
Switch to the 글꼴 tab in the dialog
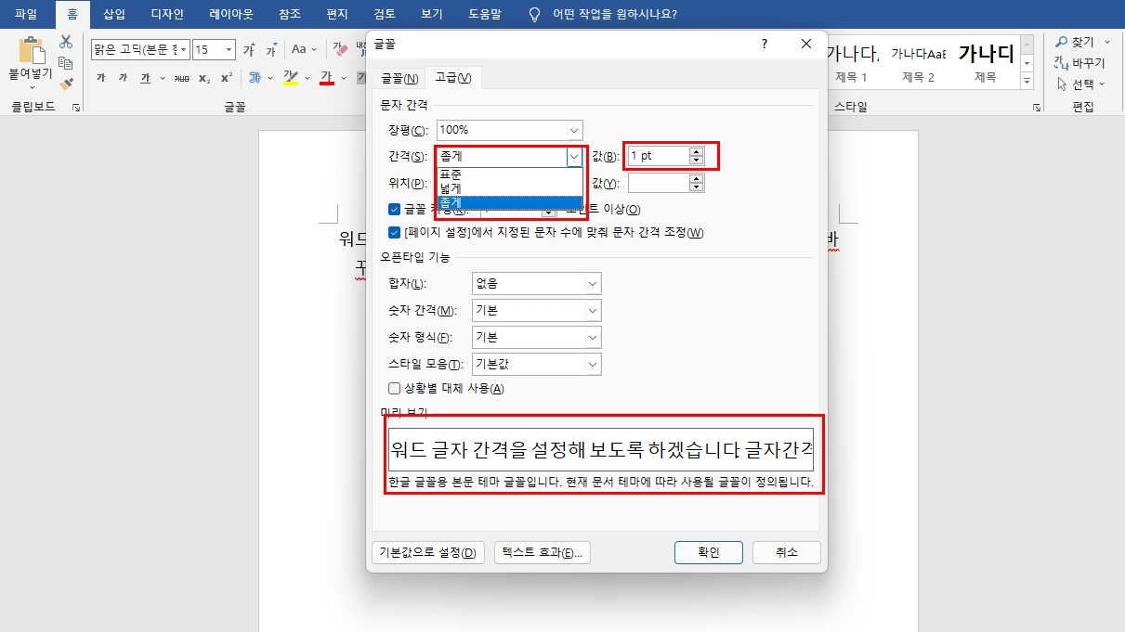(398, 77)
